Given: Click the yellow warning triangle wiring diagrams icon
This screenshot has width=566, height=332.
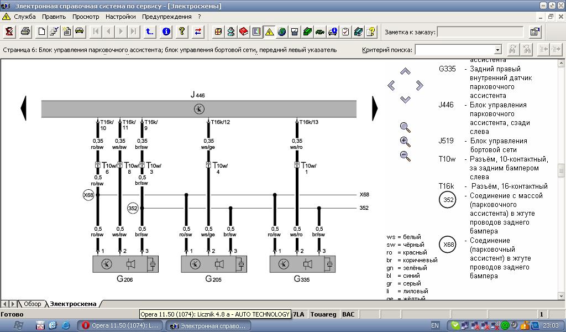Looking at the screenshot, I should click(x=269, y=32).
